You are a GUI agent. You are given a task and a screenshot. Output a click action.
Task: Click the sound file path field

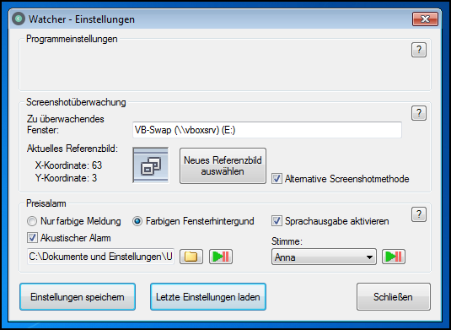click(100, 257)
